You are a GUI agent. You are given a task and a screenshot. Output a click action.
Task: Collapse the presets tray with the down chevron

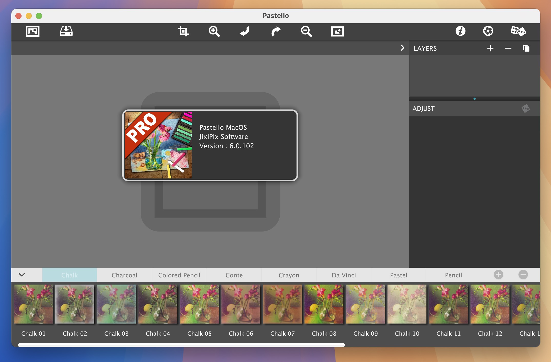[x=22, y=275]
